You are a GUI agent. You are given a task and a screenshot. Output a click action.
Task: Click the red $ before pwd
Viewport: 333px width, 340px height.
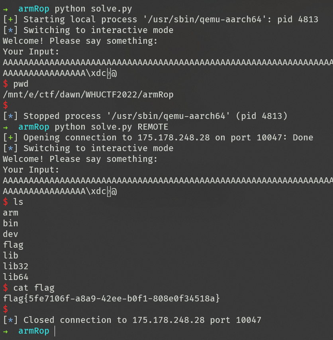(6, 84)
